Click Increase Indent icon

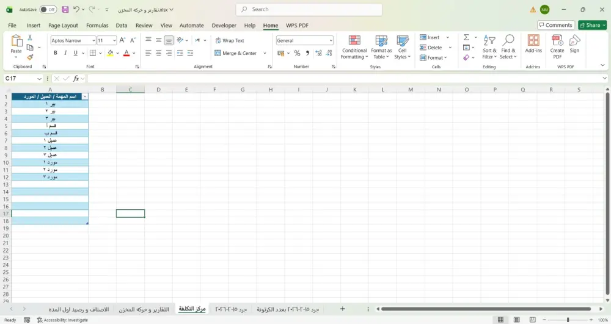click(190, 53)
